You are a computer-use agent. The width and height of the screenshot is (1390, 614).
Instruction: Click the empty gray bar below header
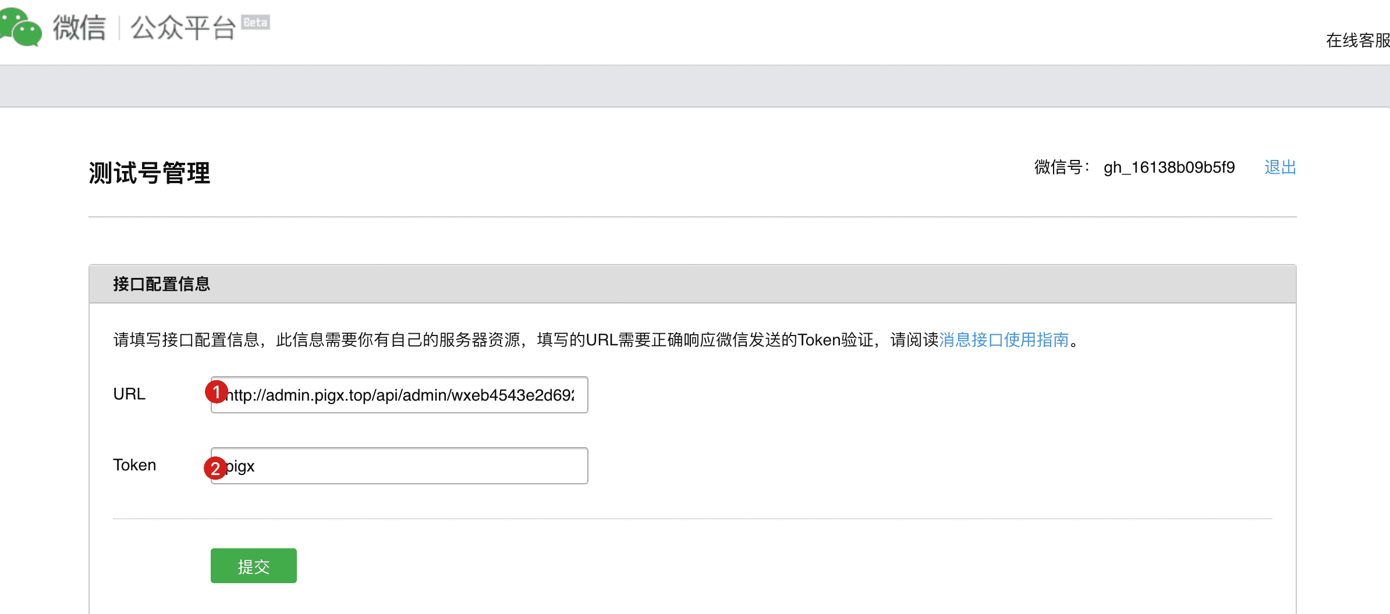(x=695, y=86)
